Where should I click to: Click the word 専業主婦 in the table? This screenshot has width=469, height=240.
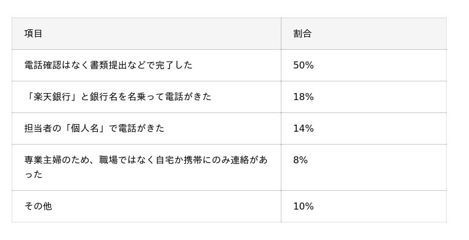(x=43, y=160)
